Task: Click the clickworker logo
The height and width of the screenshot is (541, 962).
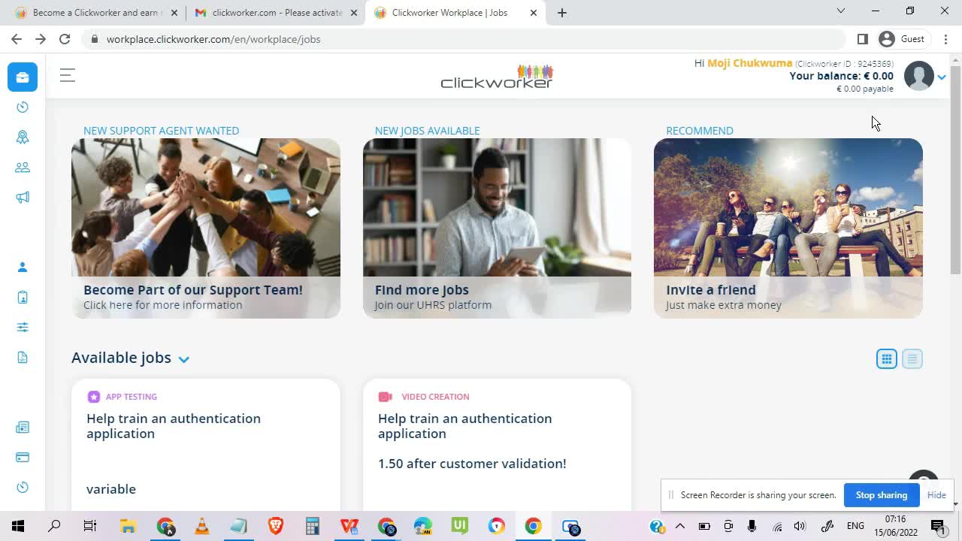Action: pos(497,76)
